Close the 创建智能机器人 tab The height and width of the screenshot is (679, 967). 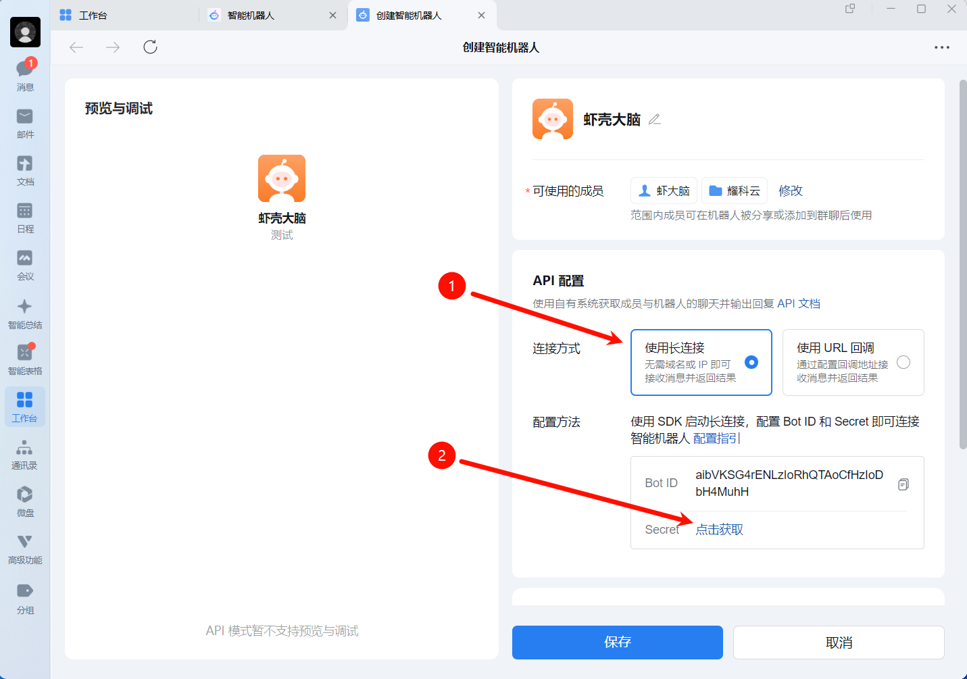click(481, 15)
